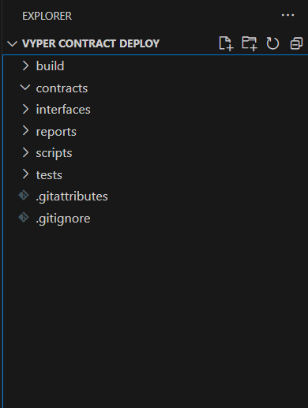308x408 pixels.
Task: Select the interfaces folder name
Action: pos(63,110)
